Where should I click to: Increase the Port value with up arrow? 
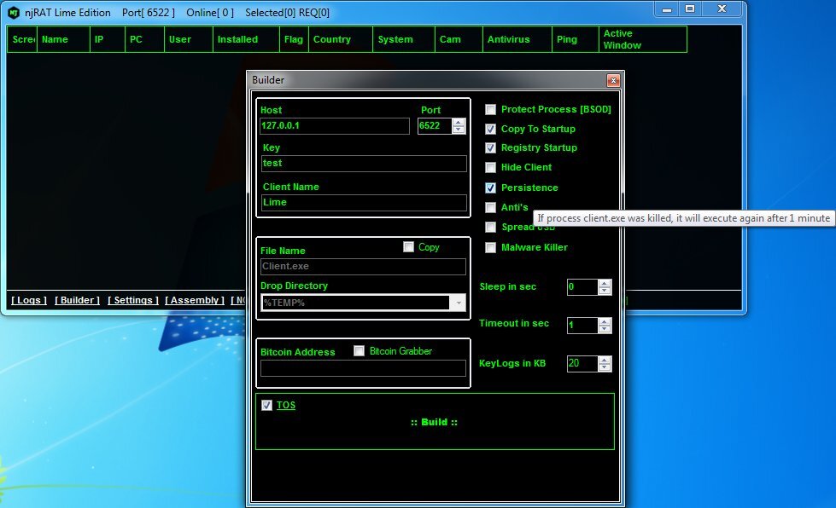[459, 123]
